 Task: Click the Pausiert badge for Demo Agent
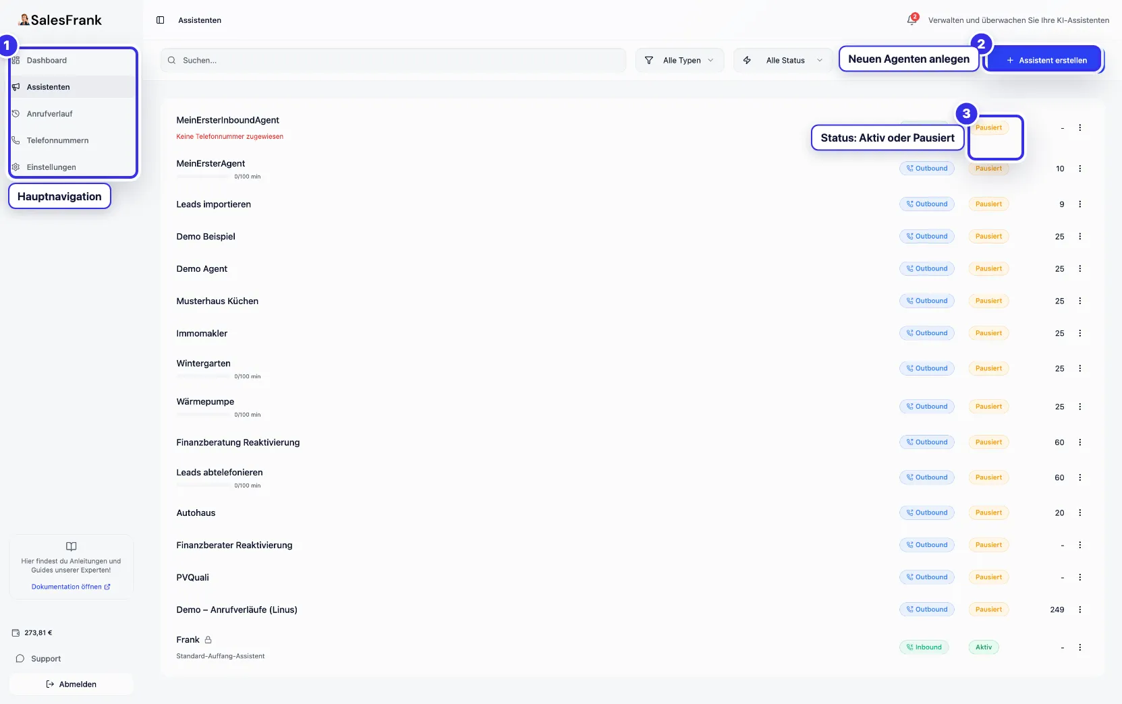pyautogui.click(x=988, y=268)
